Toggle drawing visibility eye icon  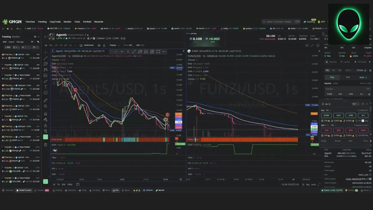(45, 131)
